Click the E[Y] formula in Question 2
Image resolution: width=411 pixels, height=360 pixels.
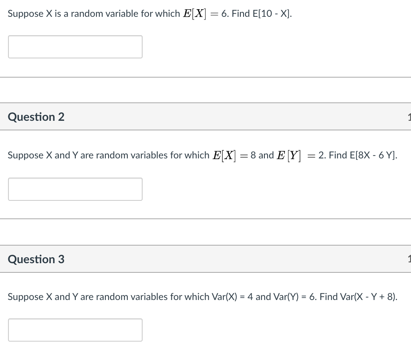pyautogui.click(x=289, y=155)
